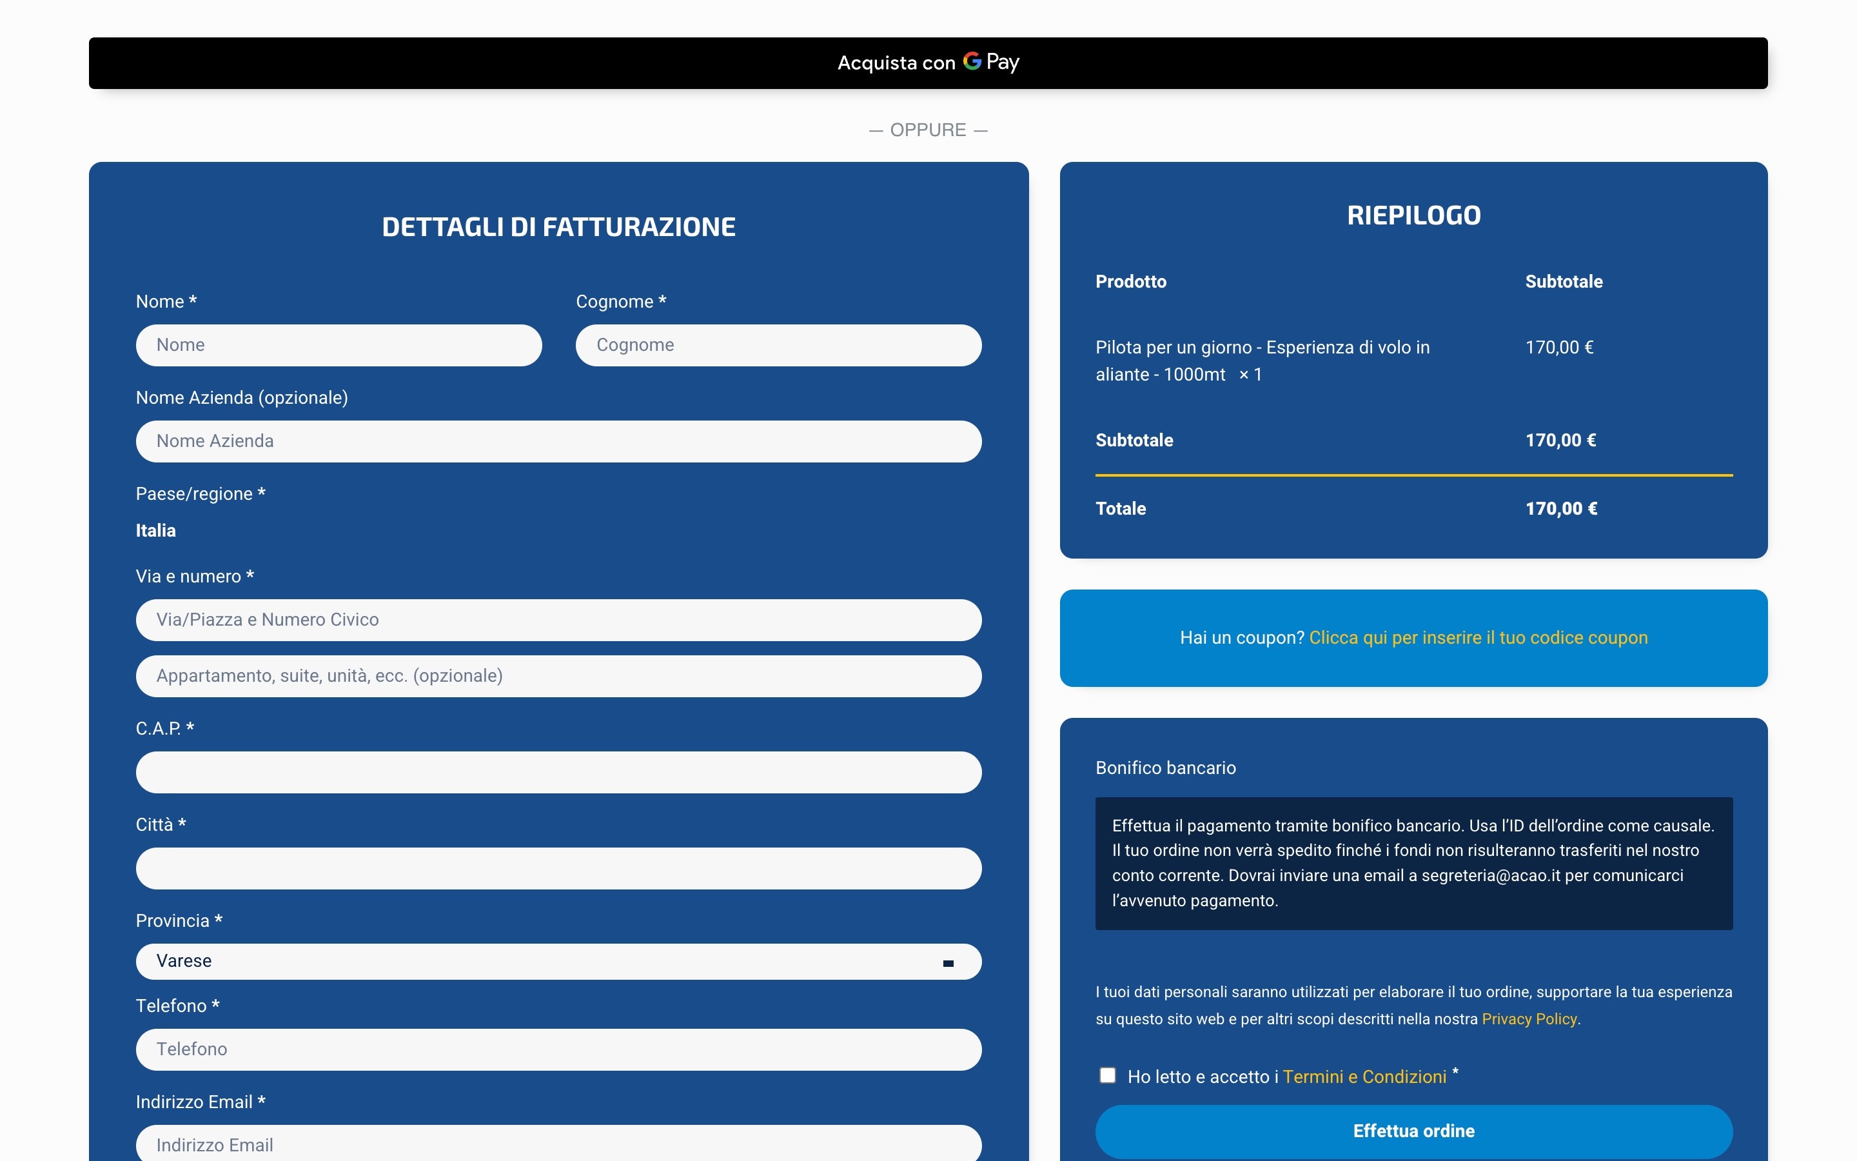Click the Paese/regione label
The width and height of the screenshot is (1857, 1161).
201,493
